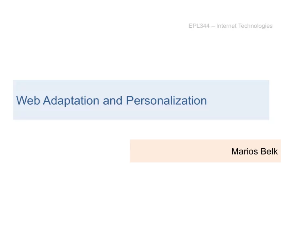The image size is (294, 227).
Task: Click the dash between EPL344 and Internet
Action: tap(213, 26)
